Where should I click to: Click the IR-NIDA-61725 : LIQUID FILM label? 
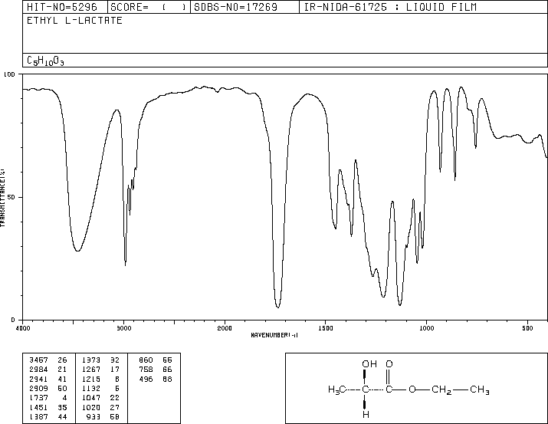(390, 7)
